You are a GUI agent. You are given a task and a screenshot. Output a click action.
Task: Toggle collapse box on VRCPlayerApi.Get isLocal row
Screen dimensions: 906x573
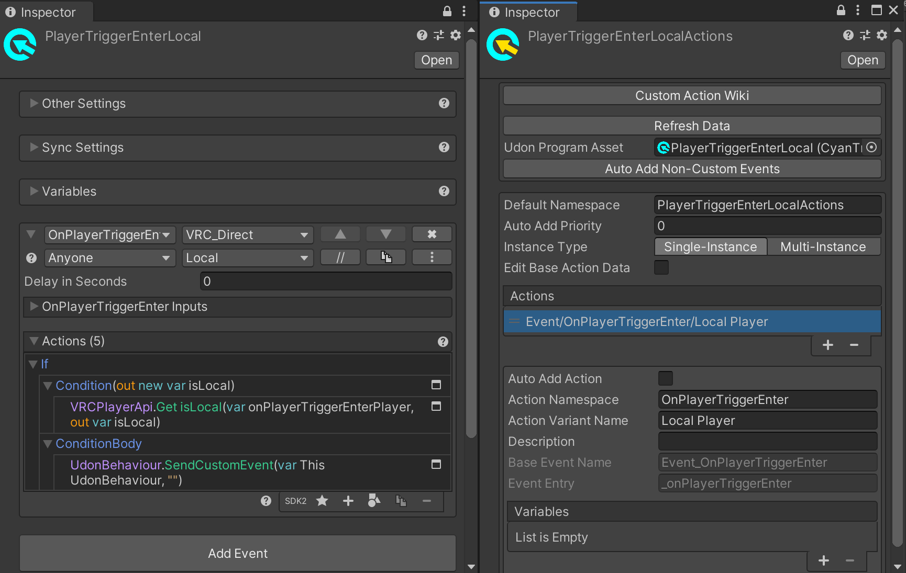436,407
